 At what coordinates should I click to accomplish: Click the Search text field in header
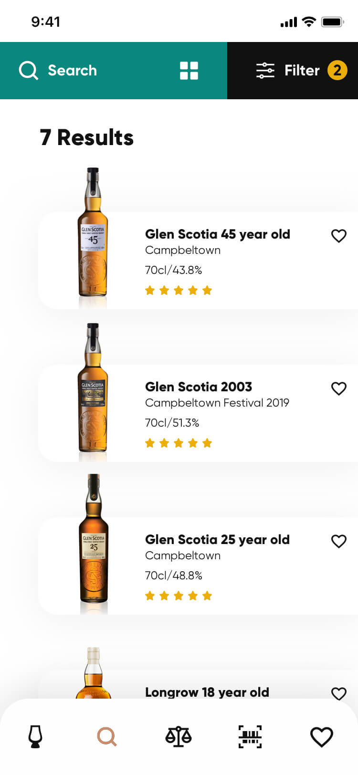(73, 71)
